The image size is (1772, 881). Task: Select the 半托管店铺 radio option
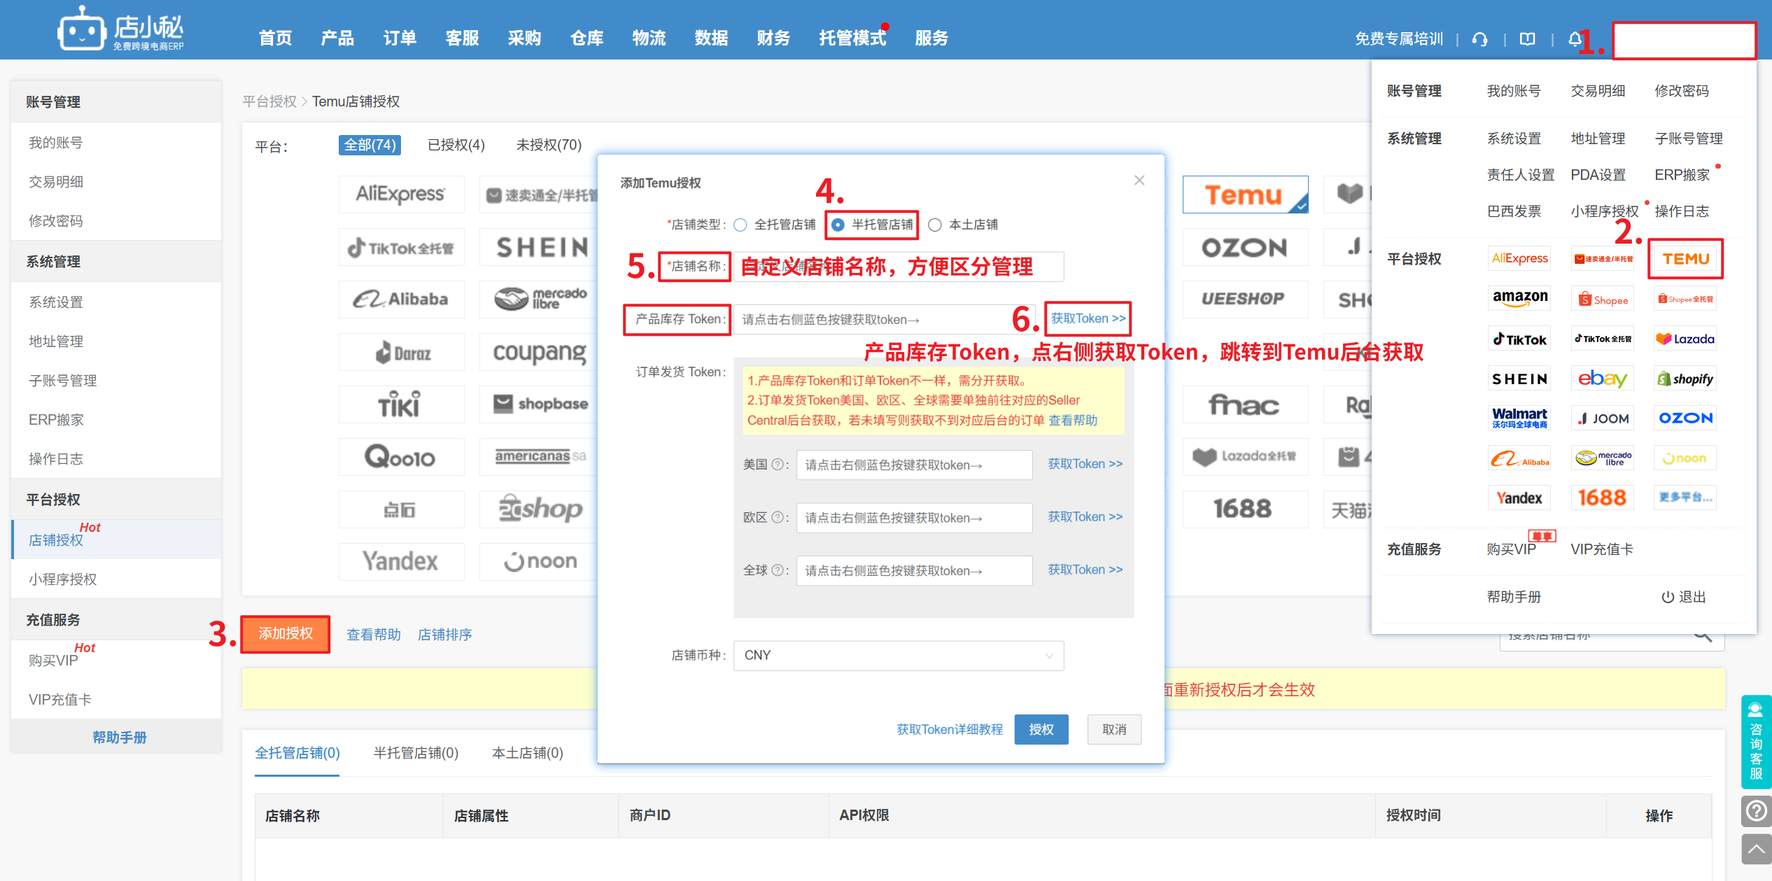(838, 225)
